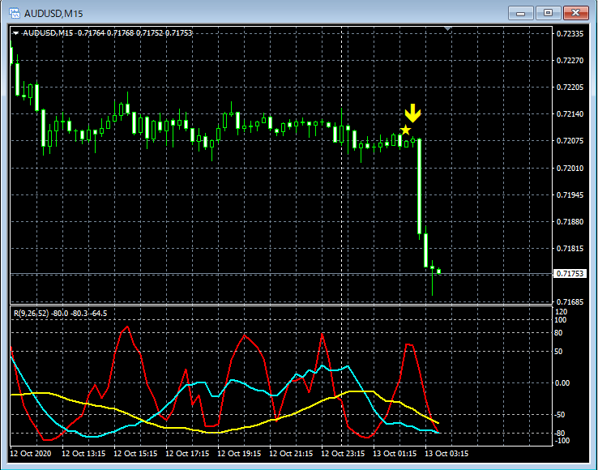Click the 0.71945 price scale value
The height and width of the screenshot is (470, 598).
570,195
